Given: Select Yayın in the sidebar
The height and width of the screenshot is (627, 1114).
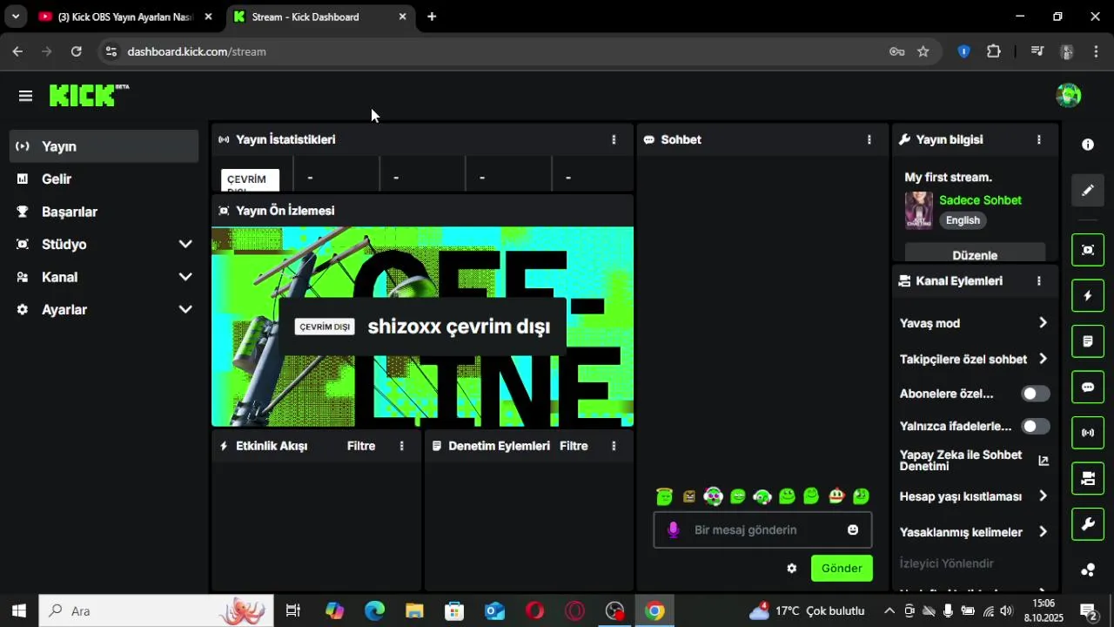Looking at the screenshot, I should [x=104, y=146].
